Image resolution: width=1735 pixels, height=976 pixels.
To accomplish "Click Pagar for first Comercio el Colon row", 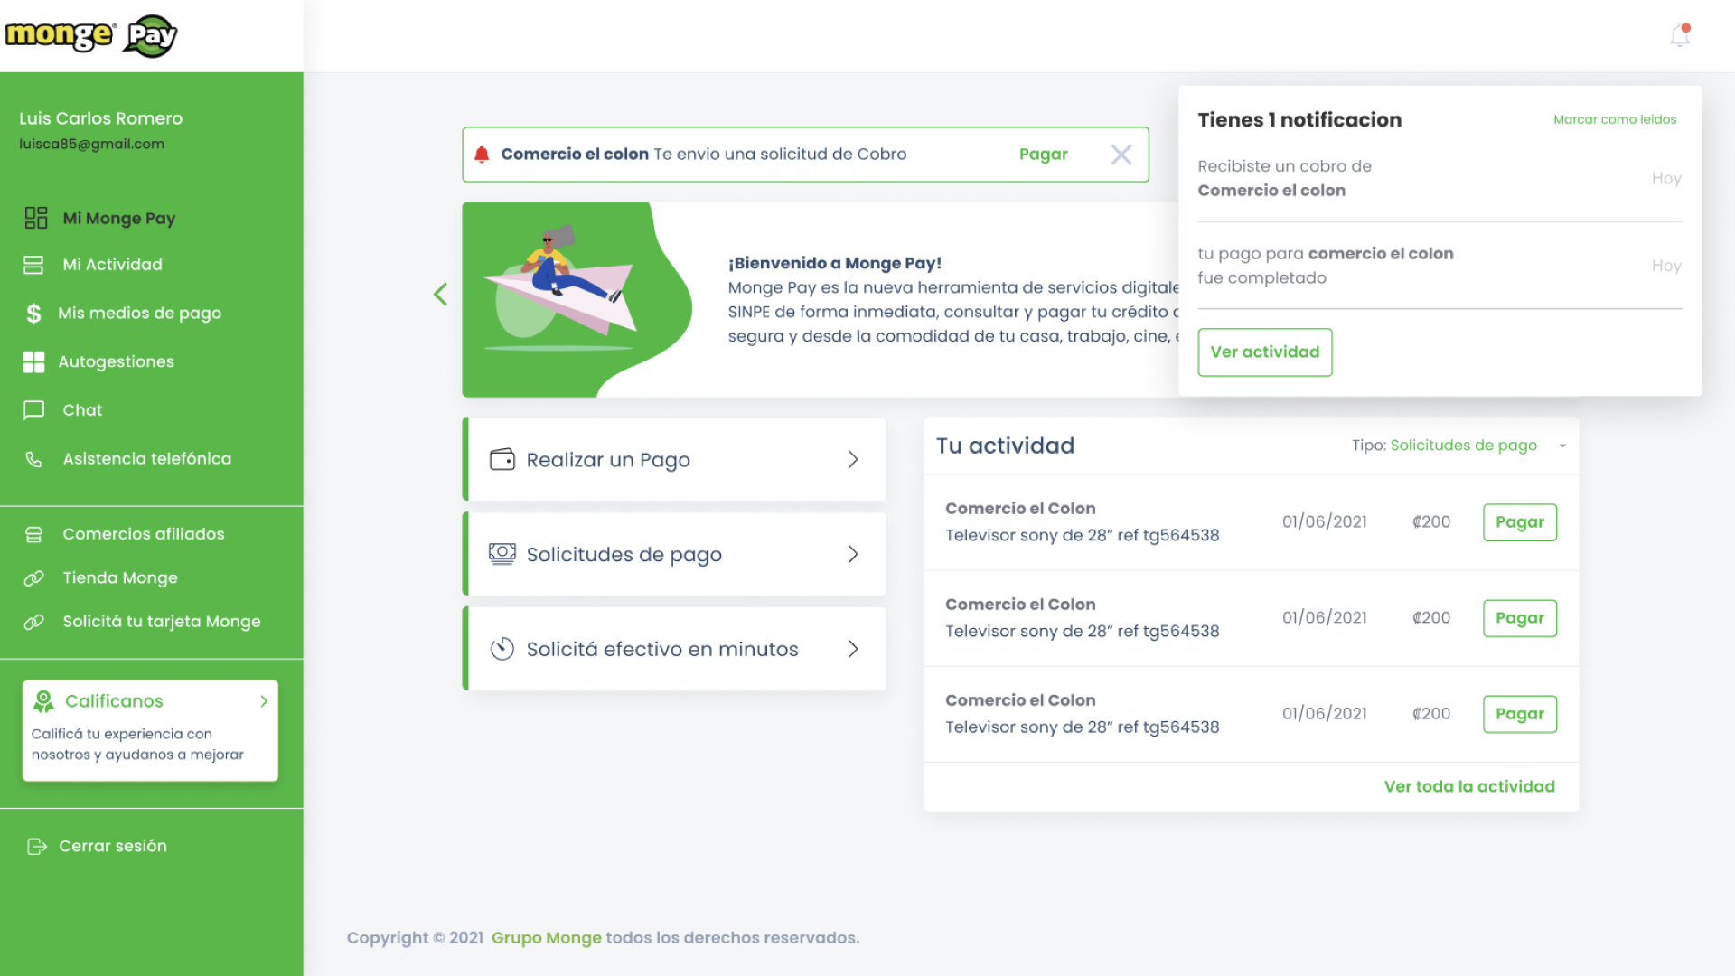I will click(x=1520, y=522).
